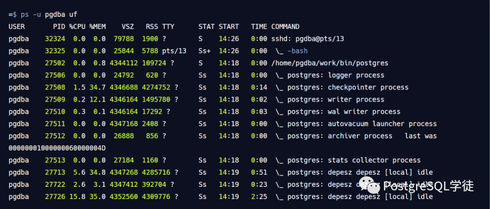Image resolution: width=490 pixels, height=209 pixels.
Task: Click the 'ps -u pgdba uf' command text
Action: click(x=49, y=14)
